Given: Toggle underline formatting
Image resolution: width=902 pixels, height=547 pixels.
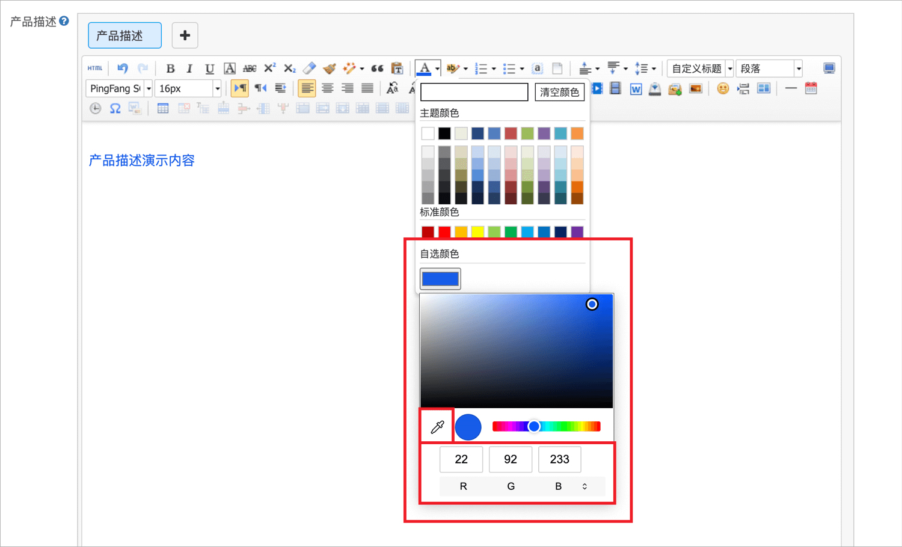Looking at the screenshot, I should coord(209,69).
